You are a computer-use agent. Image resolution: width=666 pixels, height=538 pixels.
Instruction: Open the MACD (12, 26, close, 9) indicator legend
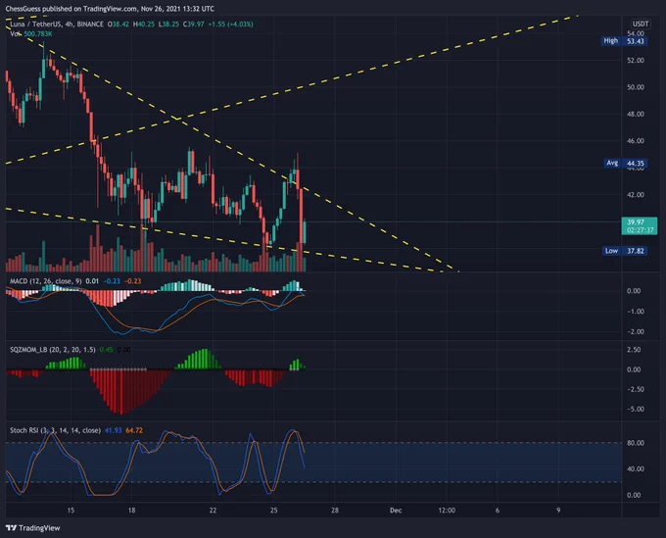click(45, 281)
